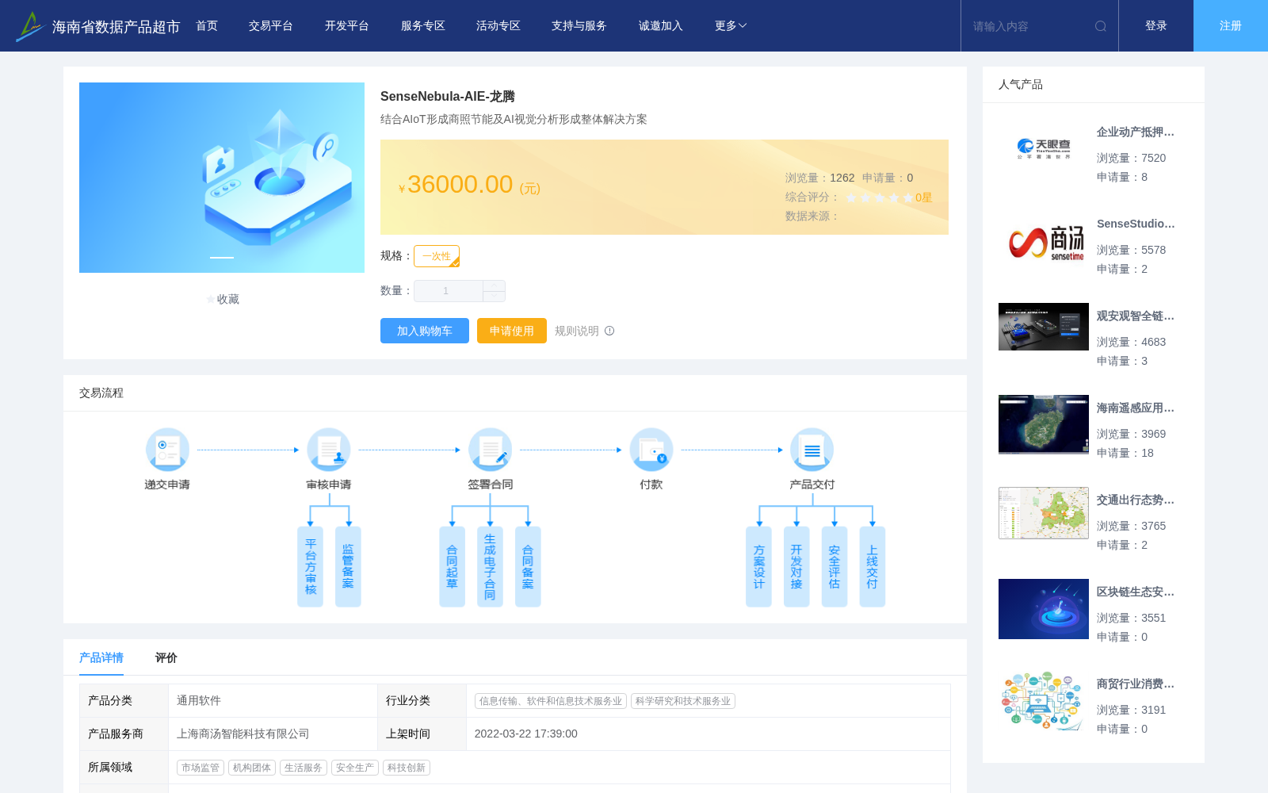Open the 规则说明 link

tap(577, 331)
